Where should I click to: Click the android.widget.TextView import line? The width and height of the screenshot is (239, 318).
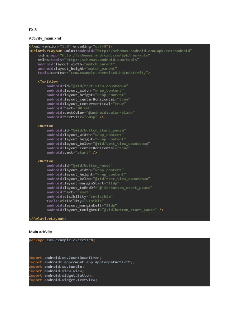pos(63,280)
